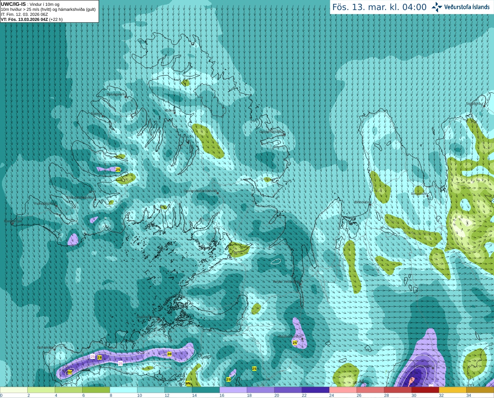Pick the 22–24 m/s dark indigo legend swatch

pos(315,390)
